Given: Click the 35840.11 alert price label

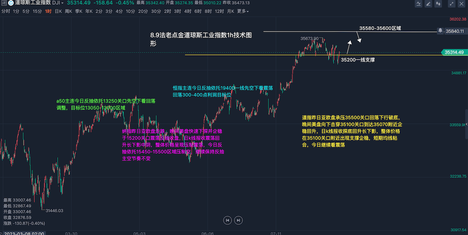Looking at the screenshot, I should pyautogui.click(x=454, y=31).
